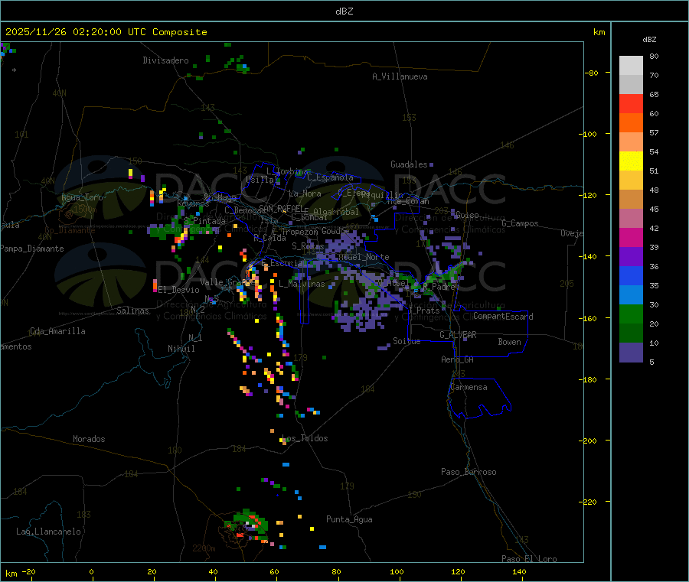Click the Soitue map label

point(407,341)
